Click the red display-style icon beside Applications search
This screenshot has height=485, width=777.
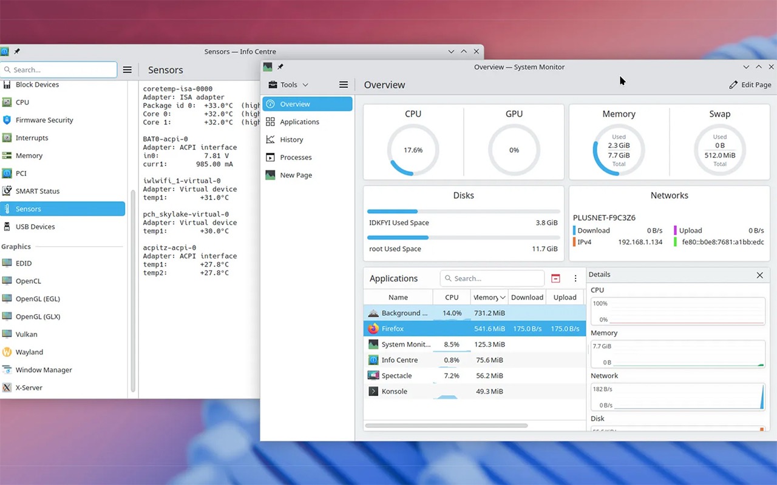click(x=555, y=278)
